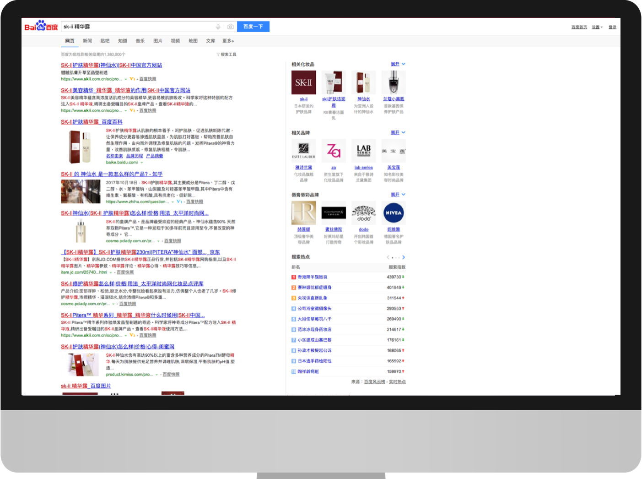Switch to the 新闻 tab

(x=87, y=41)
